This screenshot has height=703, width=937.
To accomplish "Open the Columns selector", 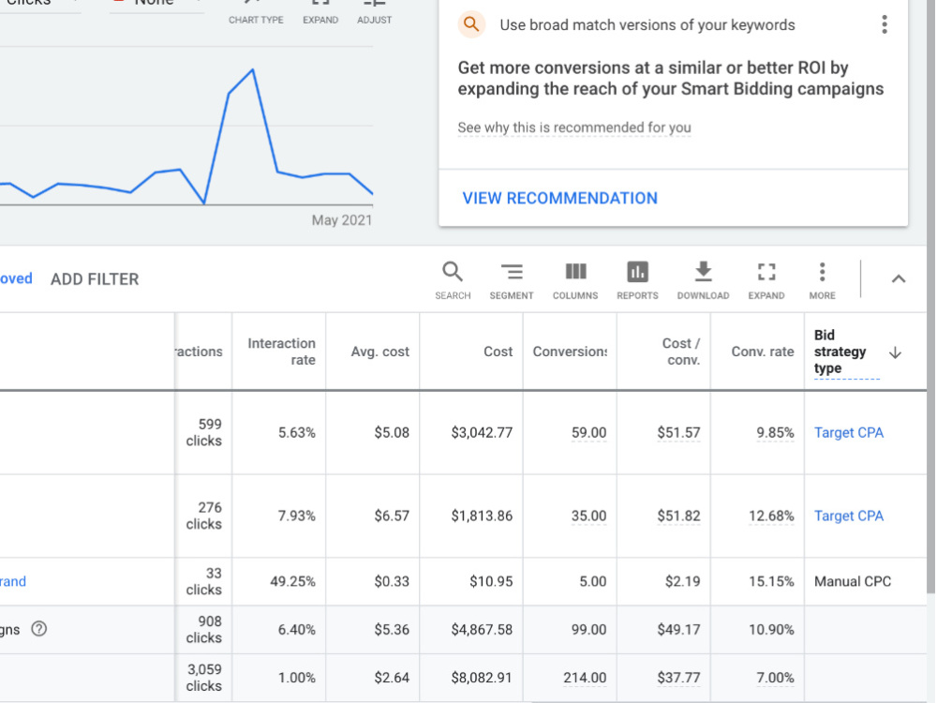I will pyautogui.click(x=575, y=279).
